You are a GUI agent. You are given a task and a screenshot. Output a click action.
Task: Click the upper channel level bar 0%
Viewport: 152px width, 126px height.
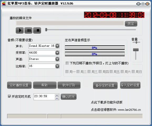click(x=95, y=48)
